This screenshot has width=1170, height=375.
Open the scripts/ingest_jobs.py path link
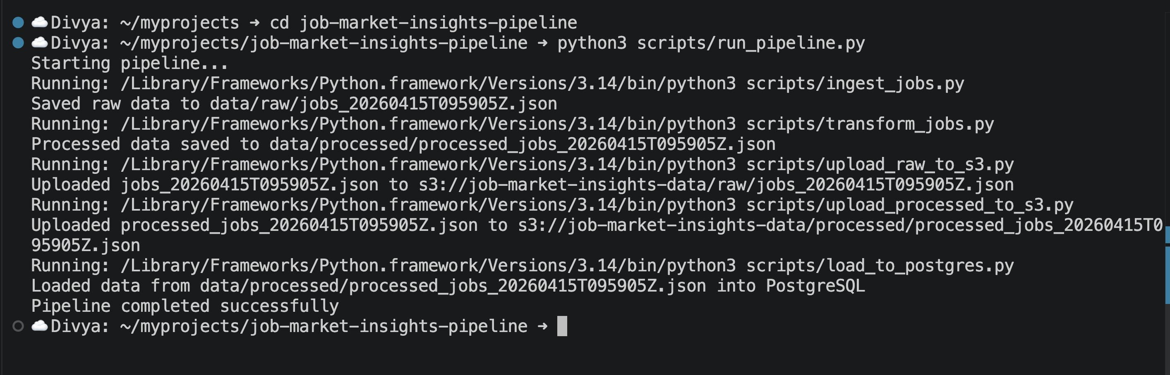[x=855, y=83]
